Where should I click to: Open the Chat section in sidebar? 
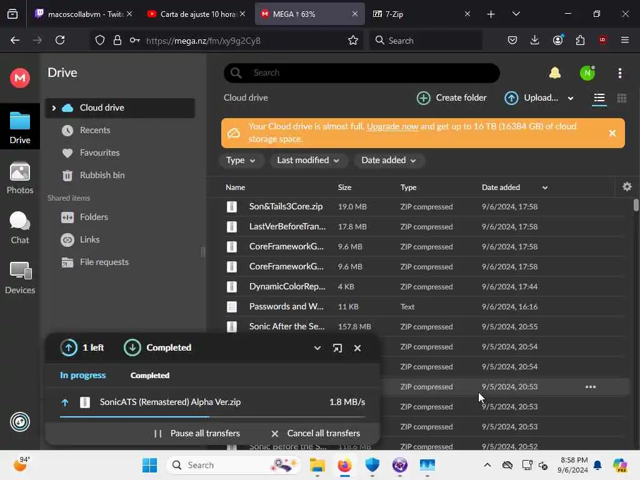point(19,227)
